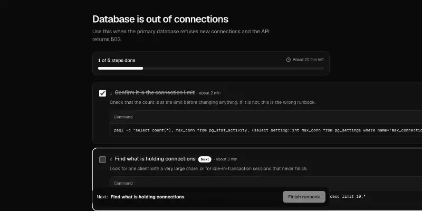Click the page title 'Database is out of connections'
This screenshot has height=211, width=422.
(x=160, y=19)
